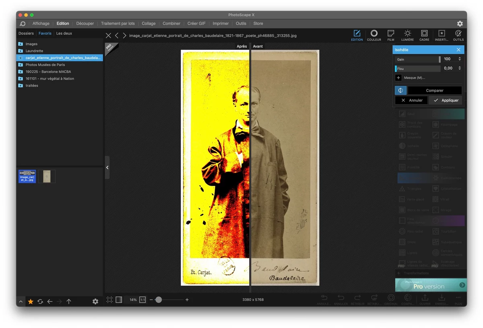Open the OUTILS tools panel
The width and height of the screenshot is (483, 328).
pyautogui.click(x=458, y=35)
